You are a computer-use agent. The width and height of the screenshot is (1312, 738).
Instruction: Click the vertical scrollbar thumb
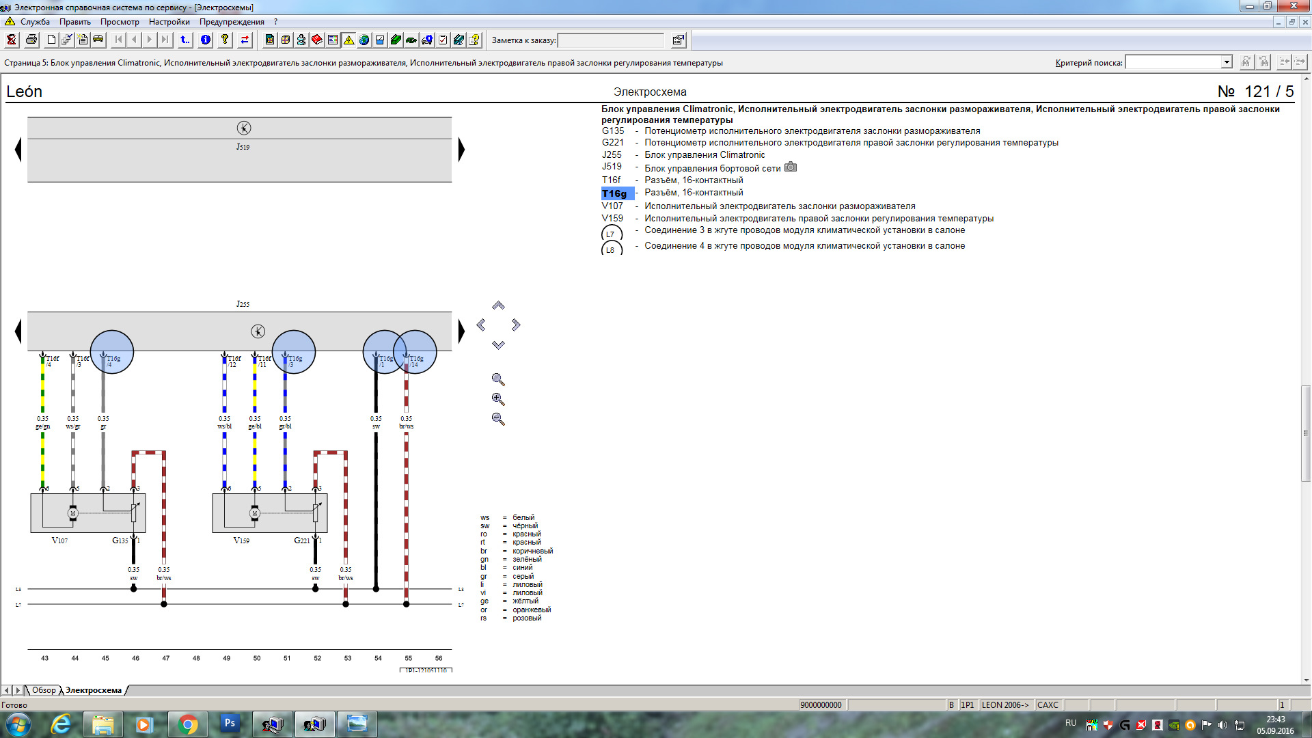(x=1306, y=433)
